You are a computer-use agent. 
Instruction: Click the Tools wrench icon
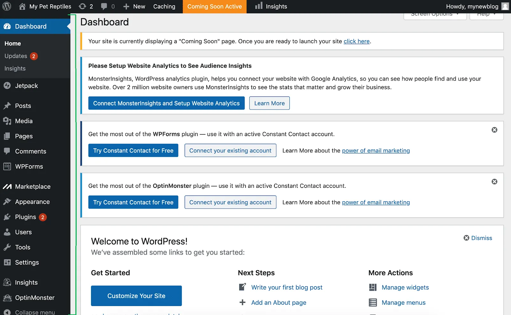(x=7, y=247)
